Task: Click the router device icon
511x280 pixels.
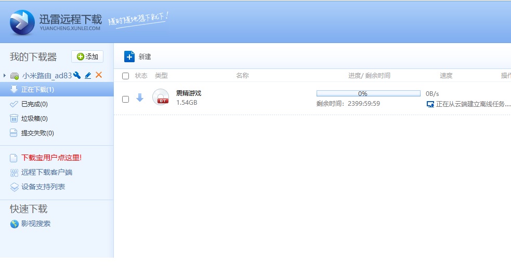Action: tap(15, 76)
